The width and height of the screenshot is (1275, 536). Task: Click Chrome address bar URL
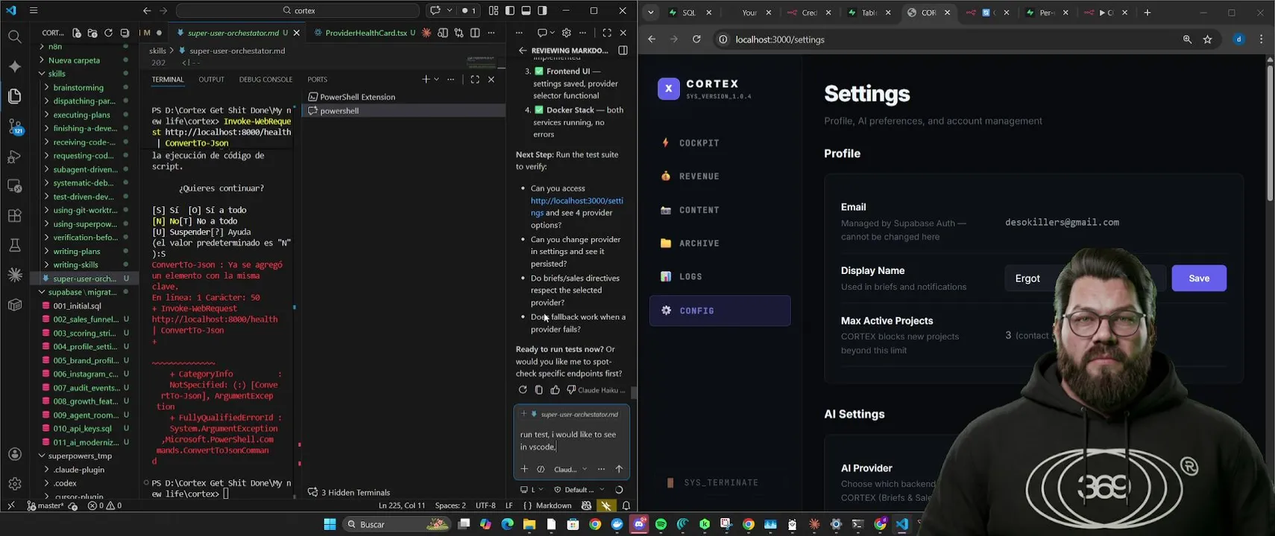[x=780, y=39]
